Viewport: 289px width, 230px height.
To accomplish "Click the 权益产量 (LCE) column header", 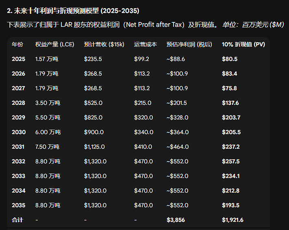I will coord(55,44).
